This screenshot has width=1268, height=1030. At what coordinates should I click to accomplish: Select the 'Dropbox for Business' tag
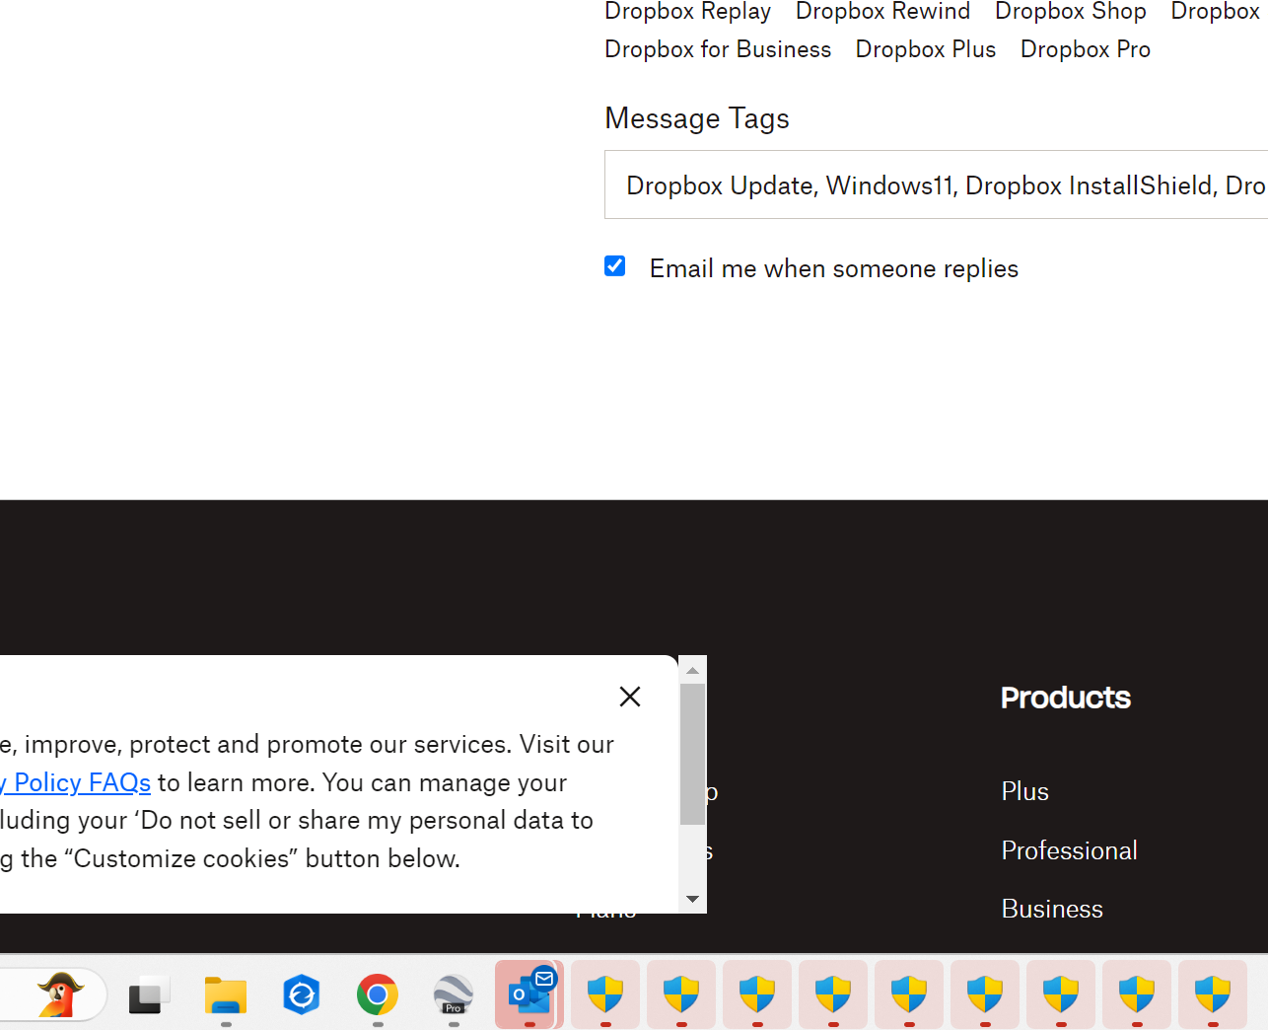click(x=718, y=49)
